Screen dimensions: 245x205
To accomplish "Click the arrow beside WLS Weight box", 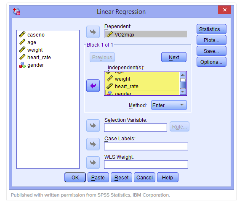I will click(93, 163).
